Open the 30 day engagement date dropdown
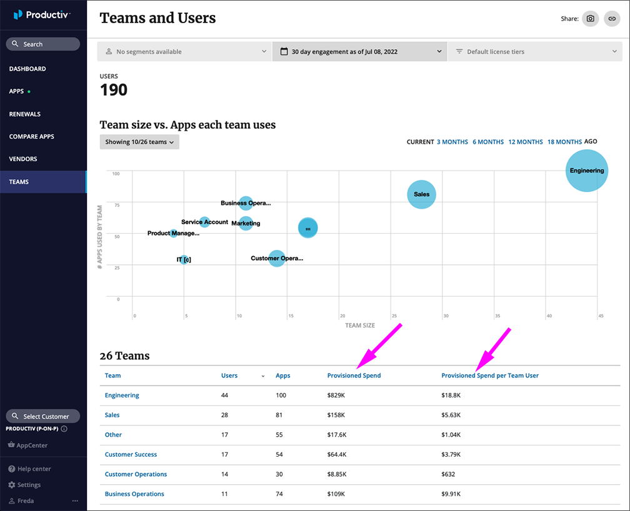Viewport: 630px width, 511px height. click(x=359, y=52)
